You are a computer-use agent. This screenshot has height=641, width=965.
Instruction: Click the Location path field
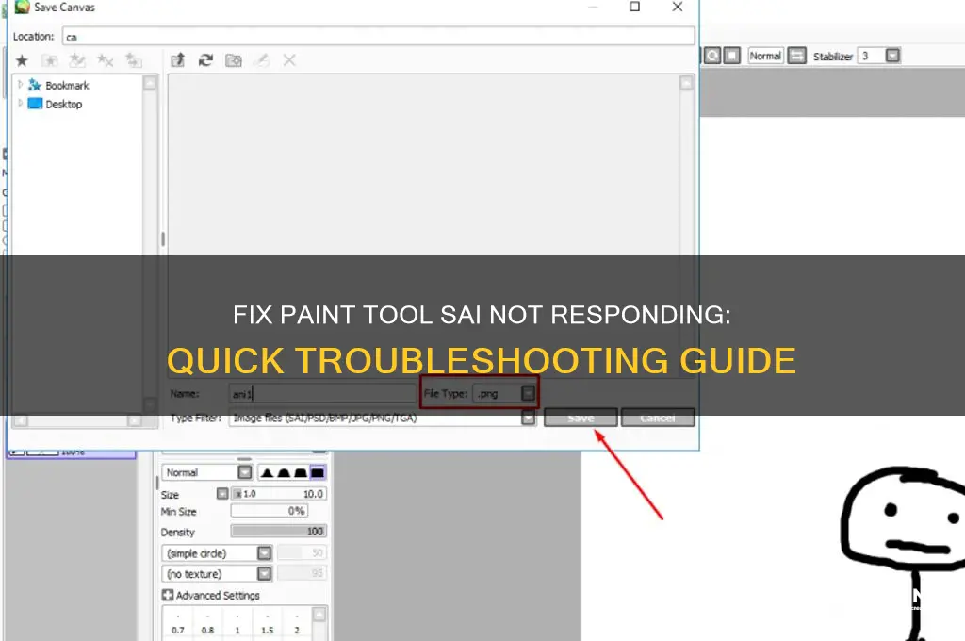pyautogui.click(x=378, y=37)
